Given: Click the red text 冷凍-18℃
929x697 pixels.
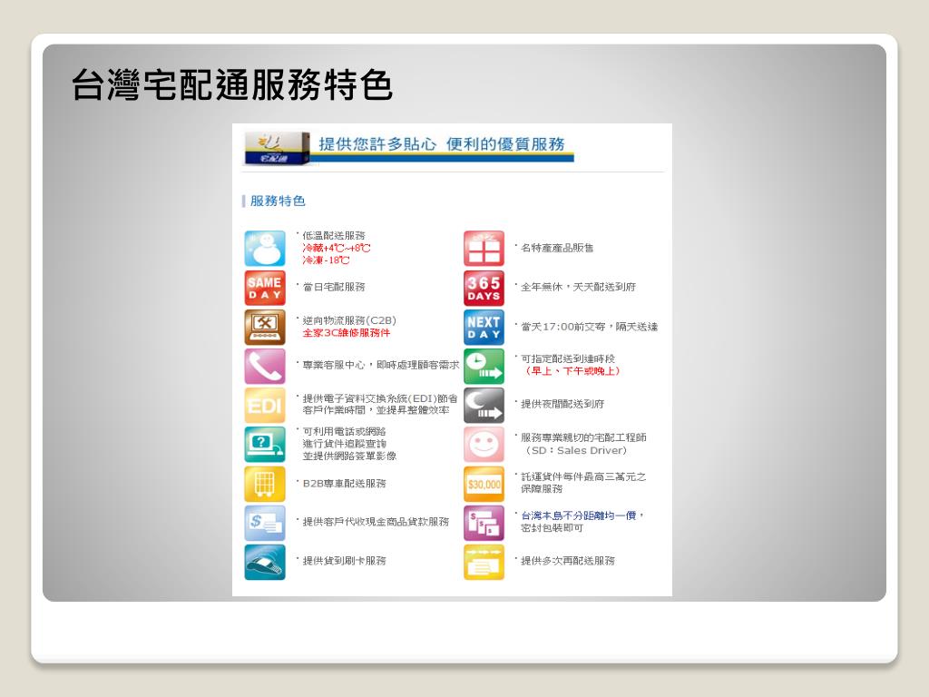Looking at the screenshot, I should coord(326,260).
